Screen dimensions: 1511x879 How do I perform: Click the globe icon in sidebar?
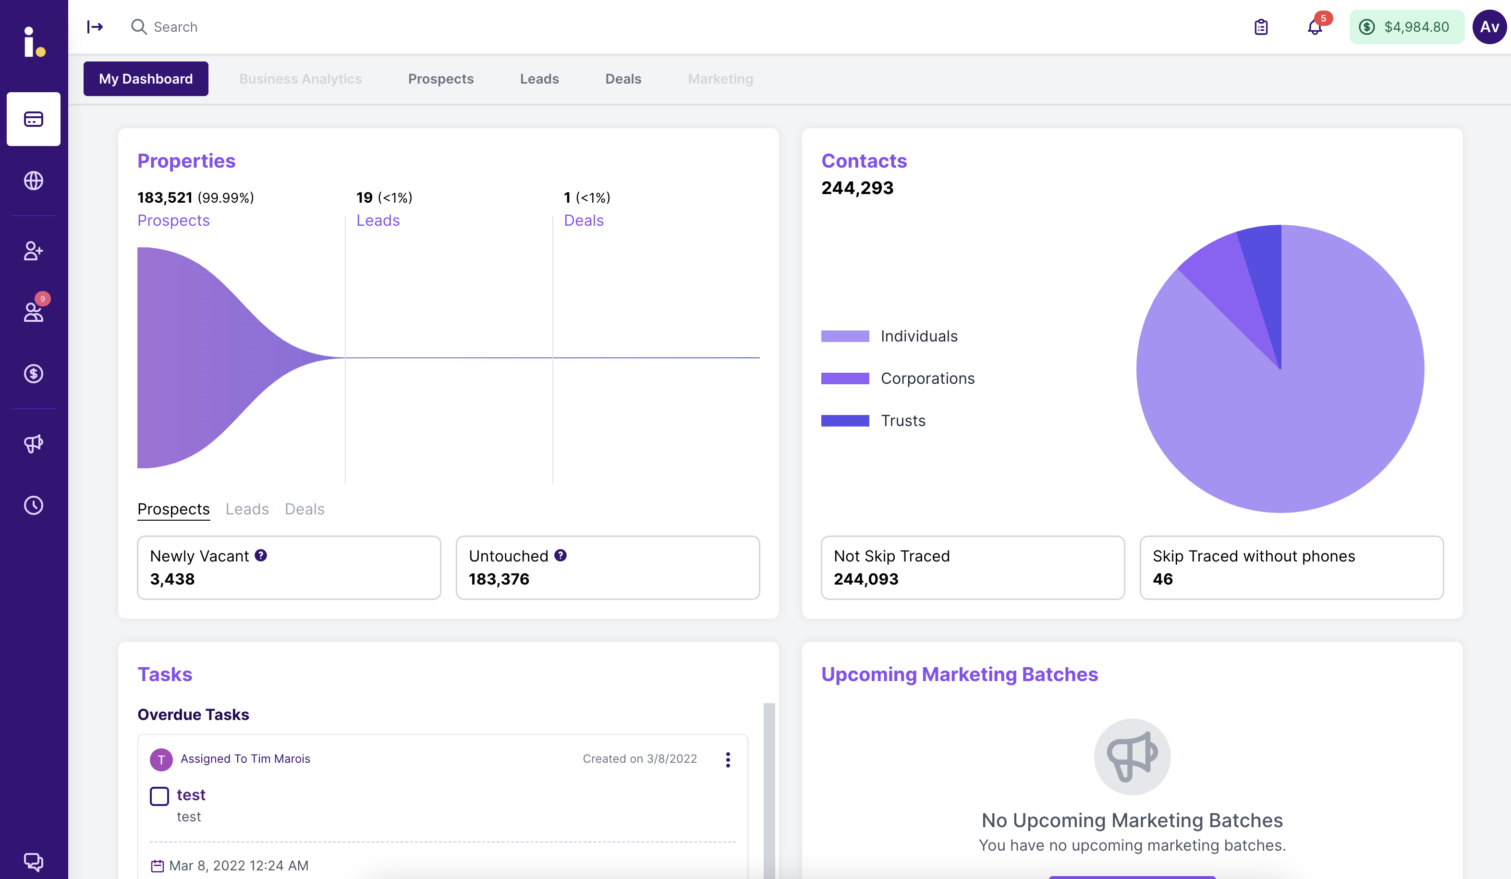[34, 181]
